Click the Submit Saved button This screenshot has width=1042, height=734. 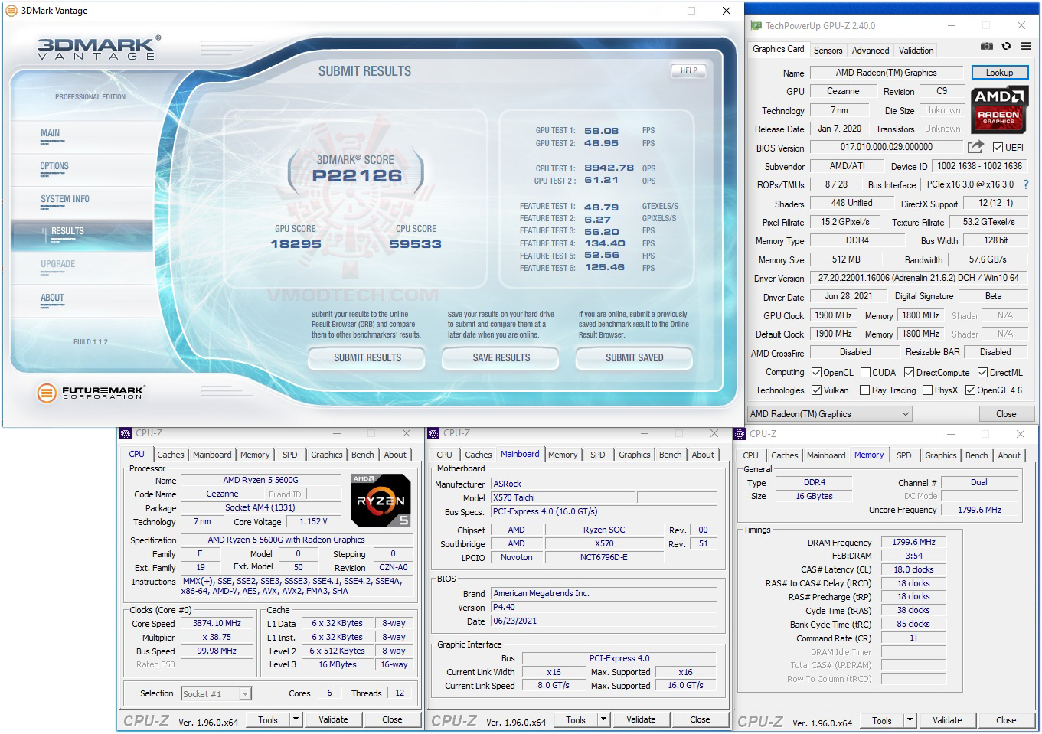click(635, 357)
